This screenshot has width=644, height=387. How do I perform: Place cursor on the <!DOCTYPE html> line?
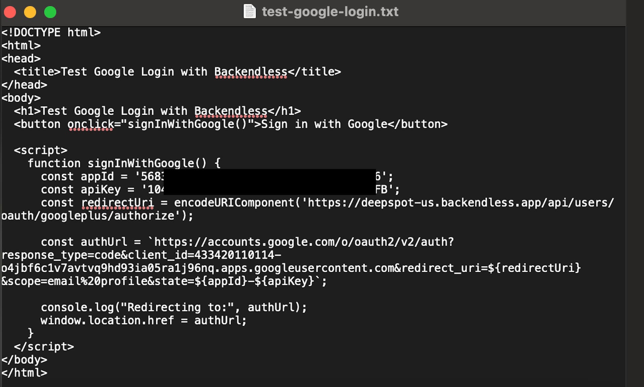[51, 33]
